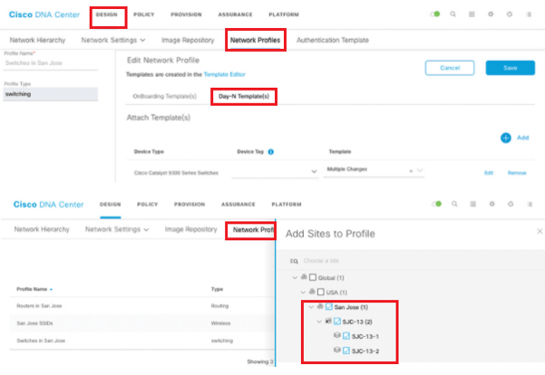
Task: Click the cloud status icon in the top screenshot header
Action: [434, 14]
